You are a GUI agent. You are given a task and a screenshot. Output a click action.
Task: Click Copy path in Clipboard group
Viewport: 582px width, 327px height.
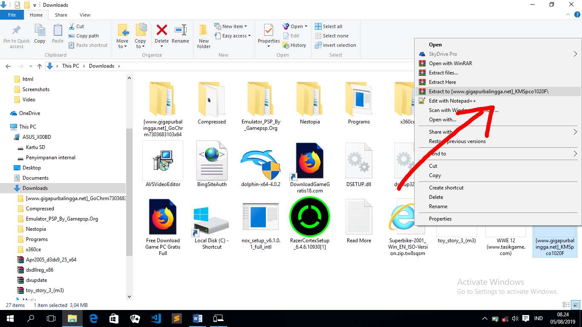tap(84, 36)
